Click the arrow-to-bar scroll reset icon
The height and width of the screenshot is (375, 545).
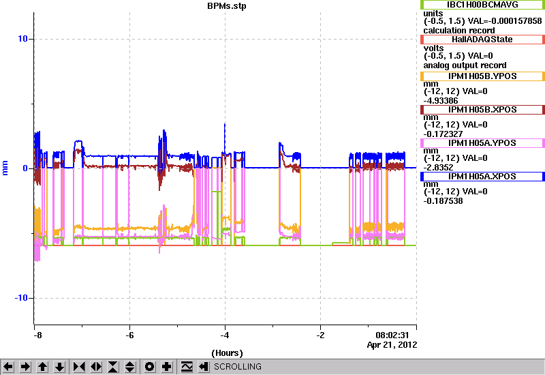pos(204,367)
